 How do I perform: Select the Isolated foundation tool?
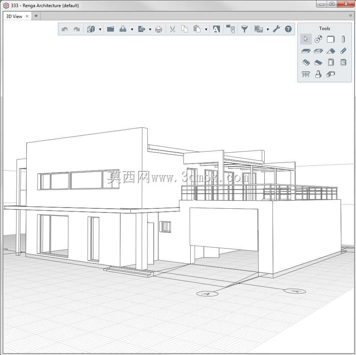(318, 74)
